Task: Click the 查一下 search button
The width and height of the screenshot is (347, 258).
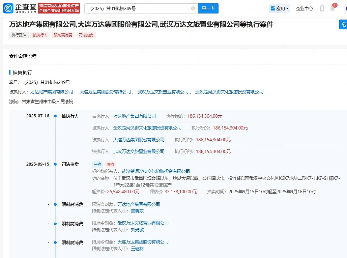Action: 208,8
